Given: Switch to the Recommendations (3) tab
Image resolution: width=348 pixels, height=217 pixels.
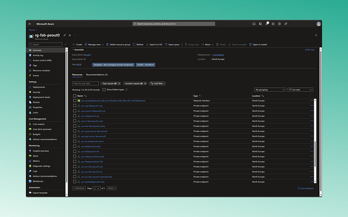Looking at the screenshot, I should (x=97, y=75).
